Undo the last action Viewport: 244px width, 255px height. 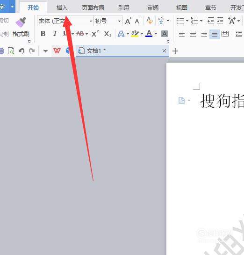coord(22,51)
